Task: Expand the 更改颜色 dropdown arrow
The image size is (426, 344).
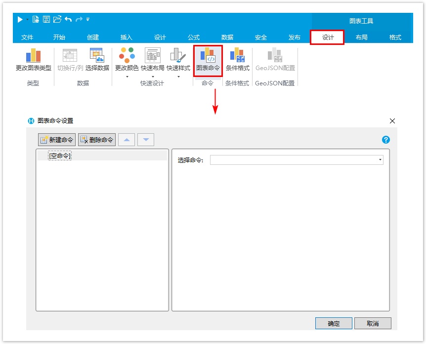Action: tap(127, 77)
